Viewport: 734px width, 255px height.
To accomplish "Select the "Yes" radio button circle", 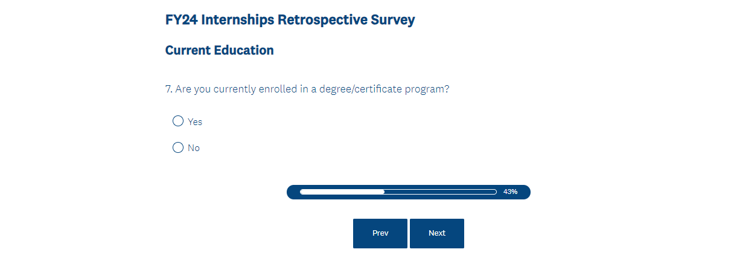I will point(178,121).
